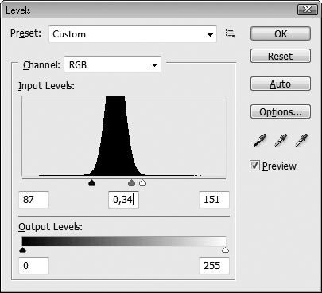Click the gamma field showing 0,34
The height and width of the screenshot is (293, 322).
123,200
